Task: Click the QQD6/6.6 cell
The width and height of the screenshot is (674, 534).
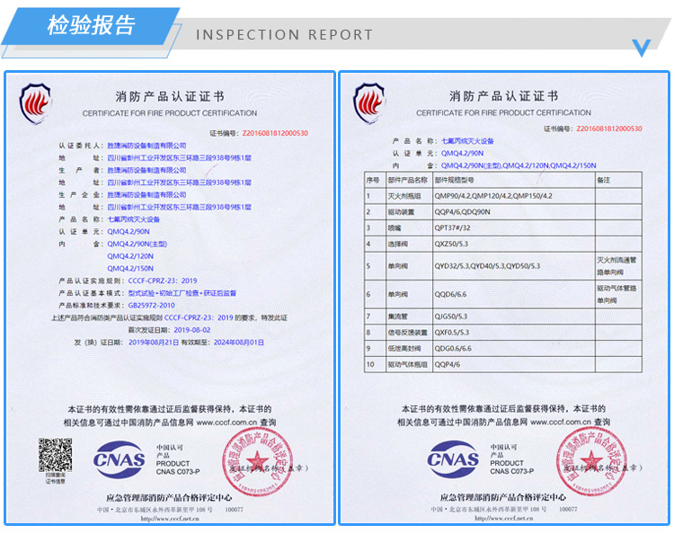Action: pyautogui.click(x=514, y=295)
